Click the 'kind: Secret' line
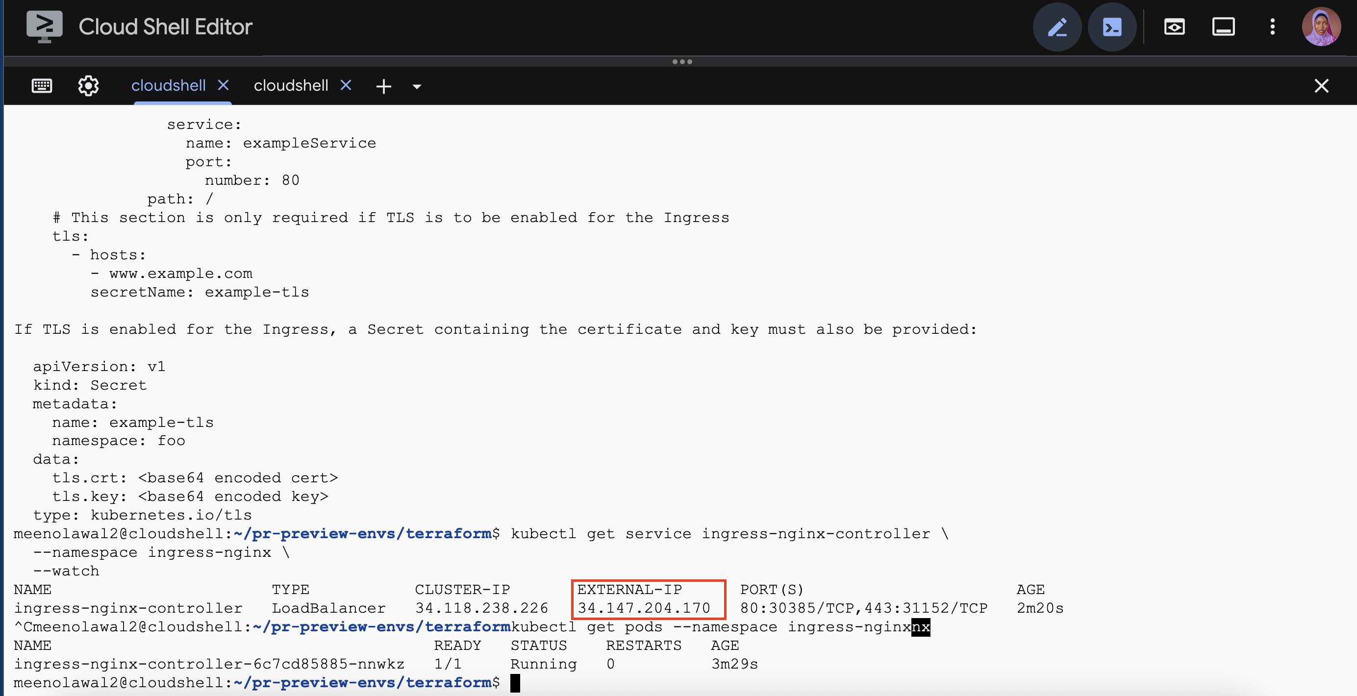The image size is (1357, 696). click(90, 385)
